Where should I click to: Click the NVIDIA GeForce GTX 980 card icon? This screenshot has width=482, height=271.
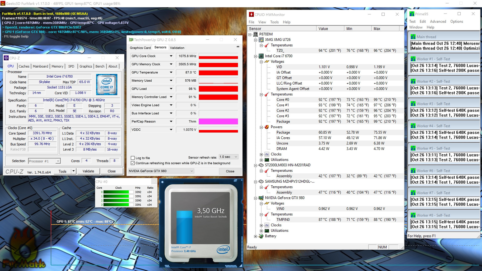261,198
